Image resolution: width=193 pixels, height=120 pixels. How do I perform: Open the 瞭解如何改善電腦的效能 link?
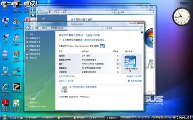pos(95,40)
